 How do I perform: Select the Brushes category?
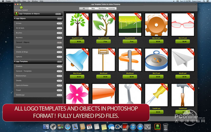(38, 33)
